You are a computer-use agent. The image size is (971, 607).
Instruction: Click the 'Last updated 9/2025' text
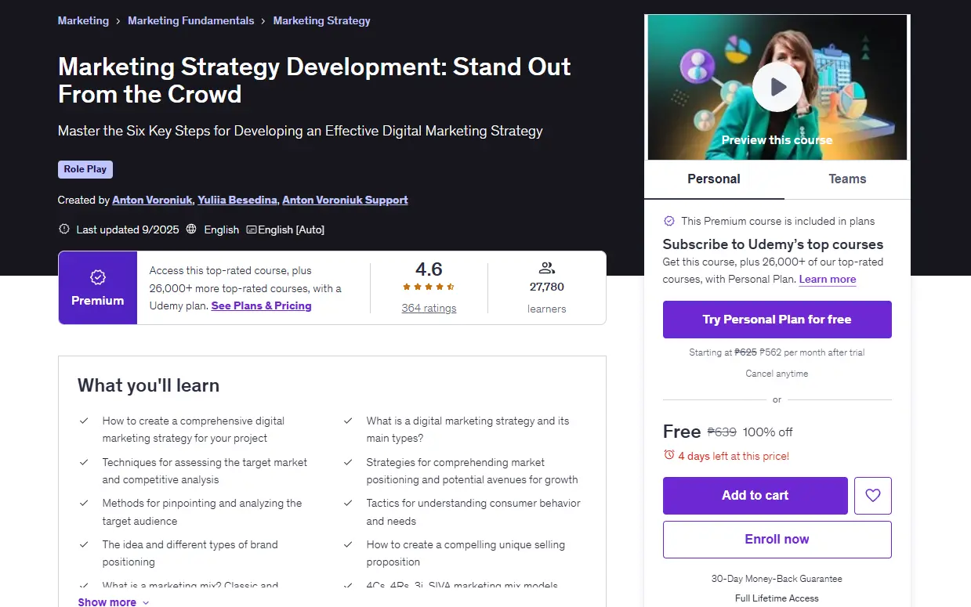[128, 229]
